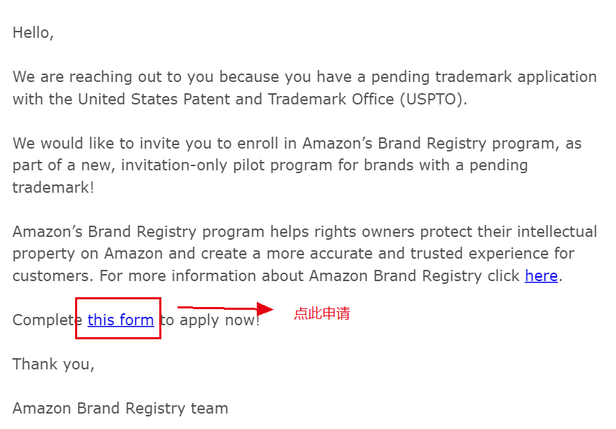
Task: Click the red arrow pointing right
Action: 225,309
